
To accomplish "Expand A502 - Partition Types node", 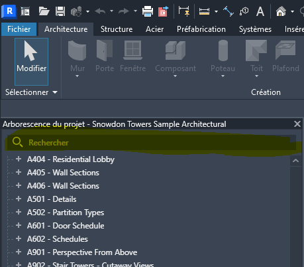I will point(19,212).
